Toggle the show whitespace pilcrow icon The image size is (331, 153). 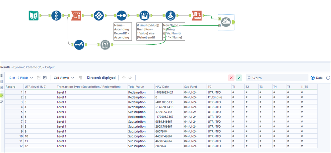click(x=80, y=78)
